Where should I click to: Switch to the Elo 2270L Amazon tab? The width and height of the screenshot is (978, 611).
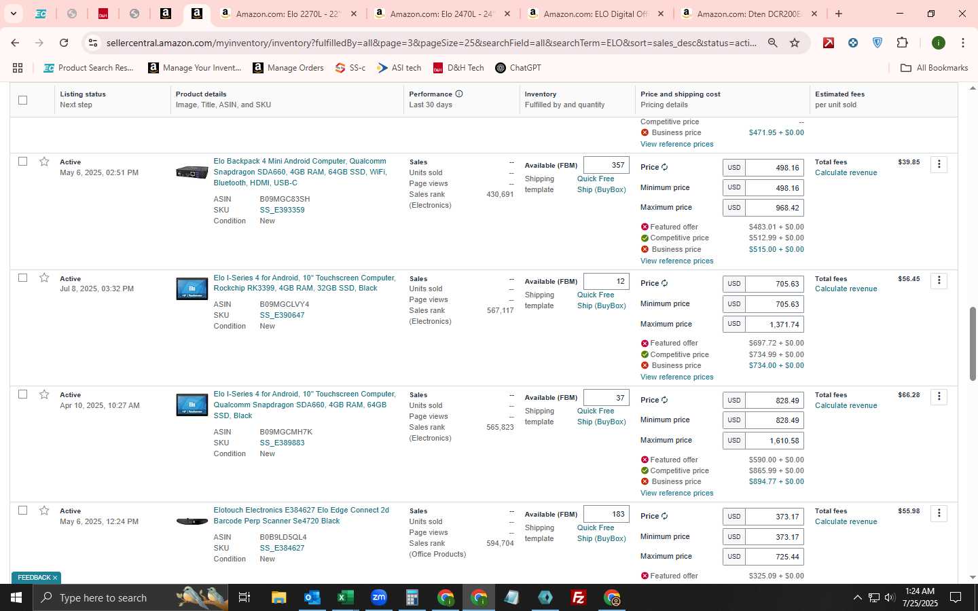290,14
